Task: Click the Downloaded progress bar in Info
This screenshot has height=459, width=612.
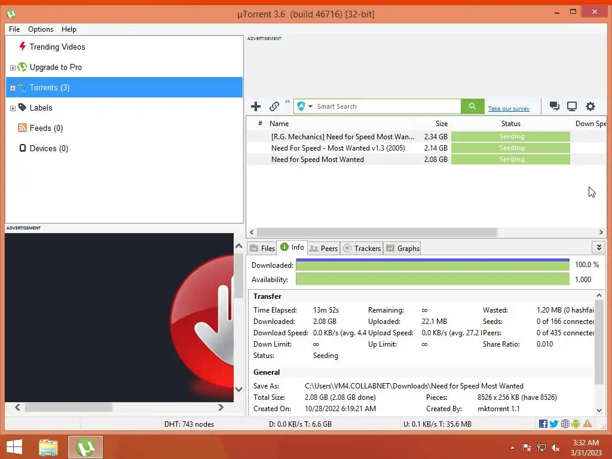Action: [x=433, y=265]
